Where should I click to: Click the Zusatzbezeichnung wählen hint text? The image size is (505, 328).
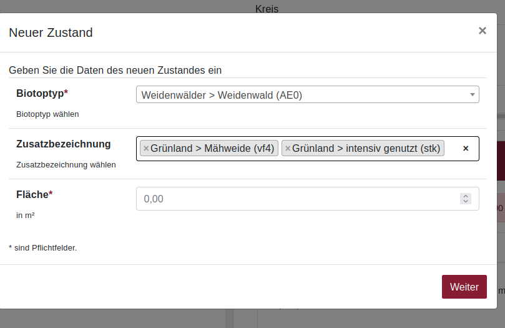tap(66, 165)
